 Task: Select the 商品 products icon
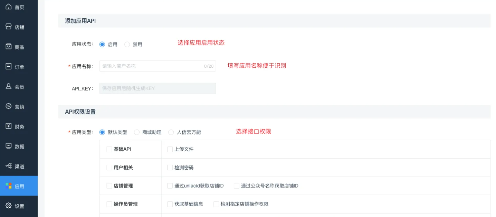point(8,47)
